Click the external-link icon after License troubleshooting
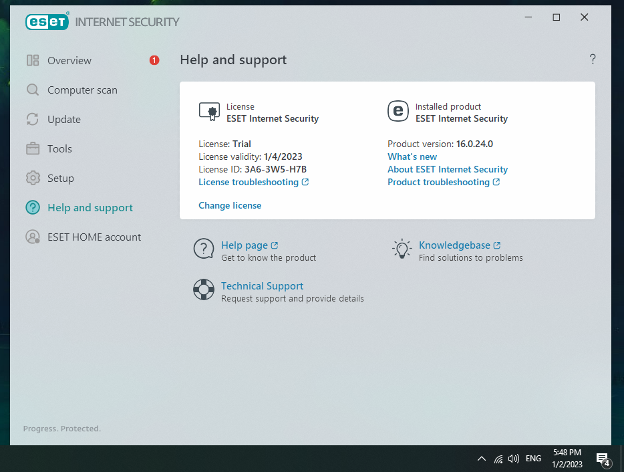This screenshot has height=472, width=624. pyautogui.click(x=305, y=182)
